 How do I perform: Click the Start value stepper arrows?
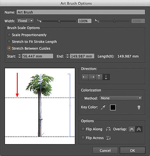coord(20,56)
